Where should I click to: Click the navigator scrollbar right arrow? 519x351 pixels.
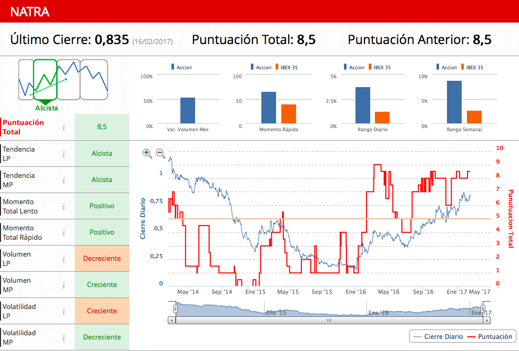click(486, 320)
